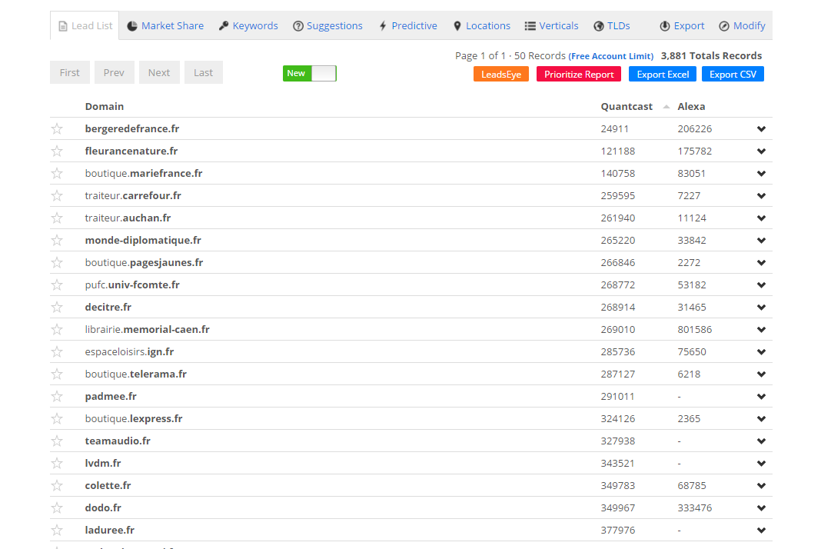831x549 pixels.
Task: Click the Locations map pin icon
Action: [x=457, y=26]
